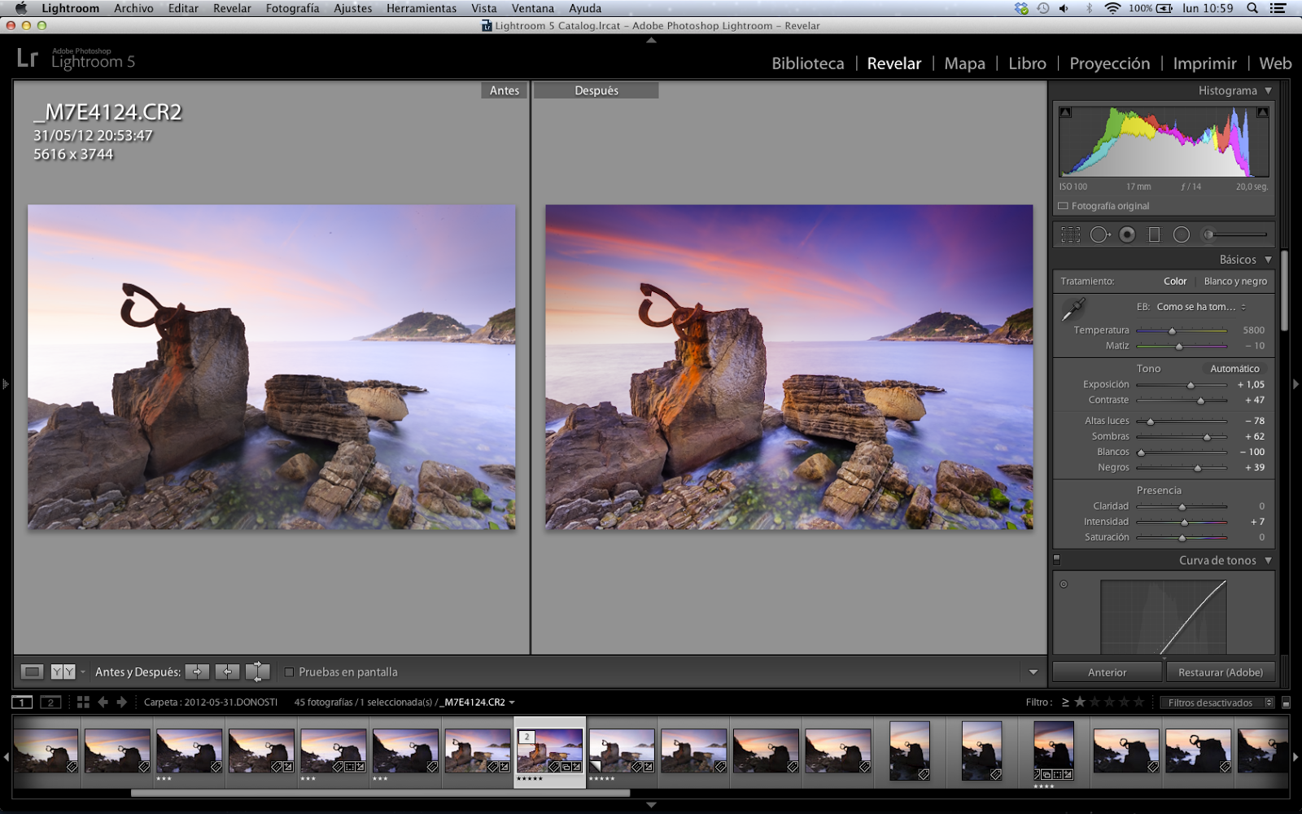1302x814 pixels.
Task: Check the Fotografía original box
Action: 1062,205
